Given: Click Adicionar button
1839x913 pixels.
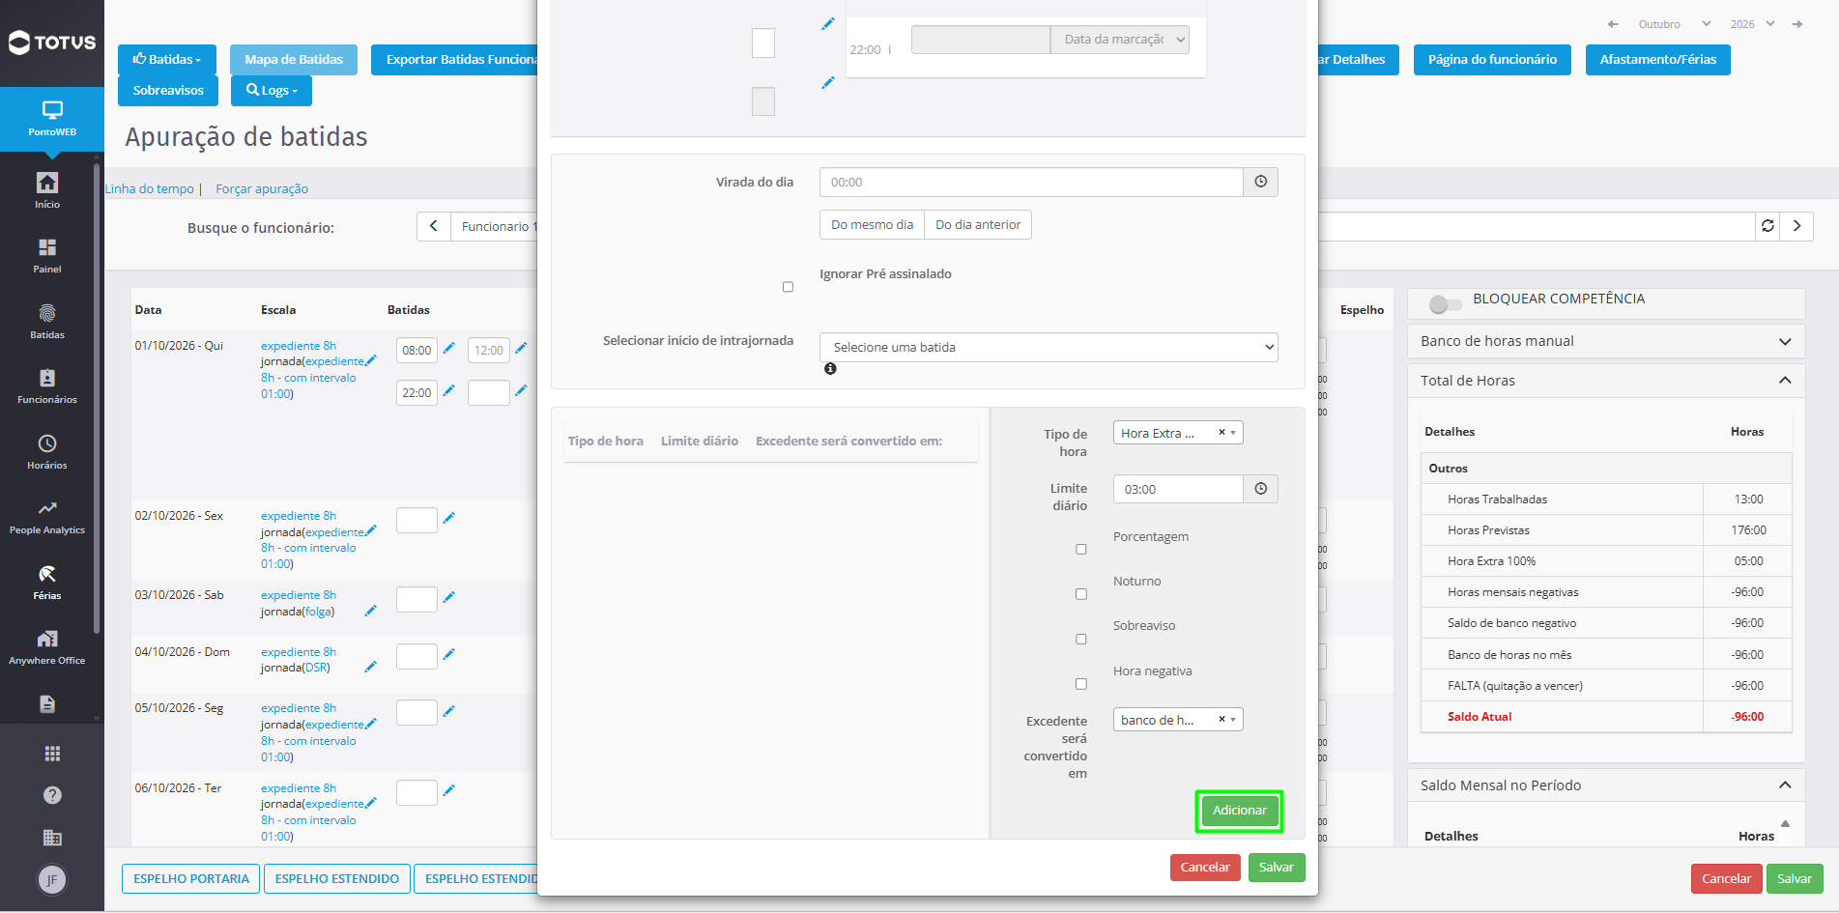Looking at the screenshot, I should click(x=1240, y=811).
